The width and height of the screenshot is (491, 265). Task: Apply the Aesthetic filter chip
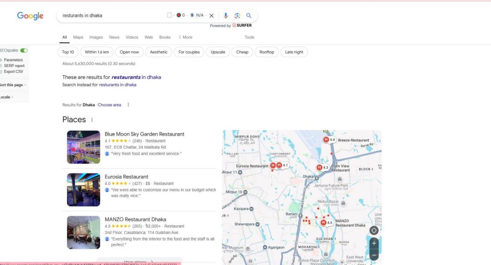click(x=158, y=52)
